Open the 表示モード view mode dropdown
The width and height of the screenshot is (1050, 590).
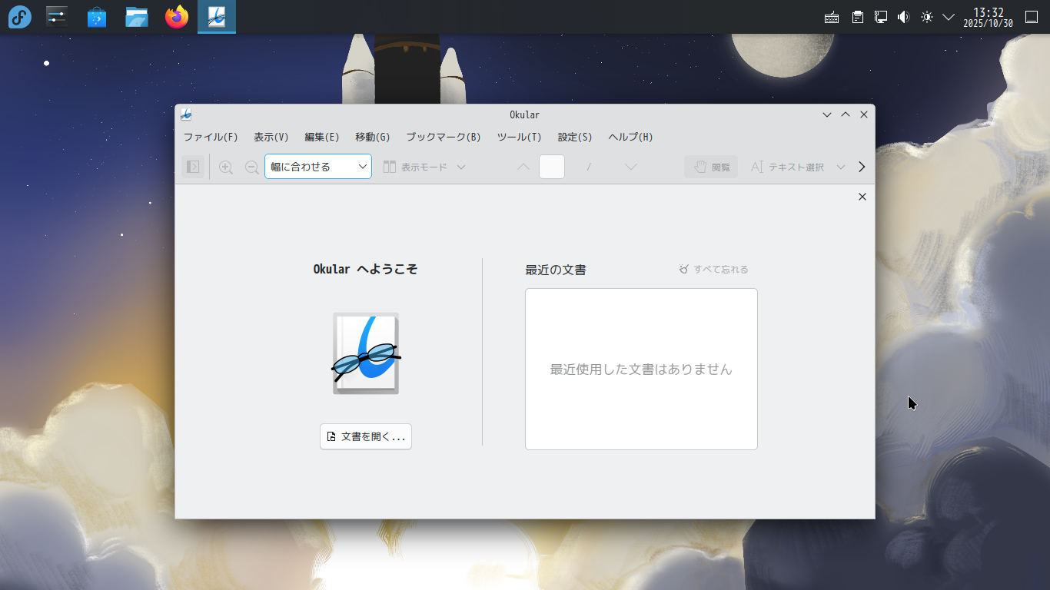pos(424,167)
